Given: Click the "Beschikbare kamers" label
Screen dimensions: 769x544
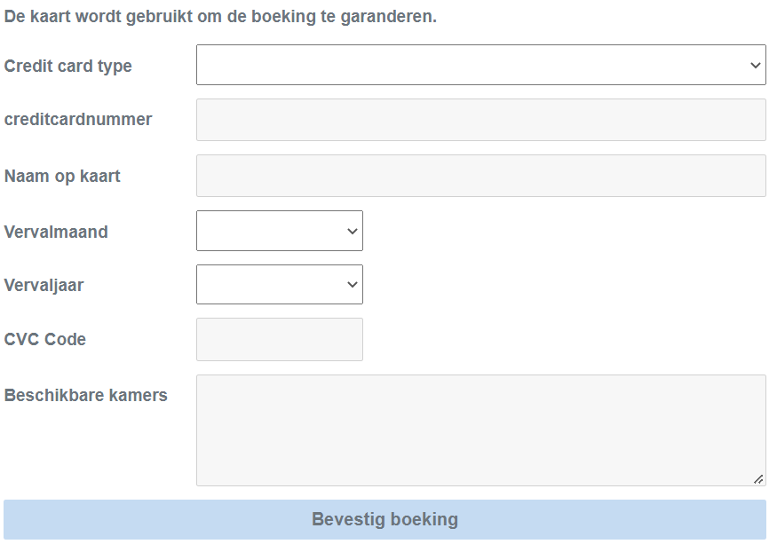Looking at the screenshot, I should (x=86, y=395).
